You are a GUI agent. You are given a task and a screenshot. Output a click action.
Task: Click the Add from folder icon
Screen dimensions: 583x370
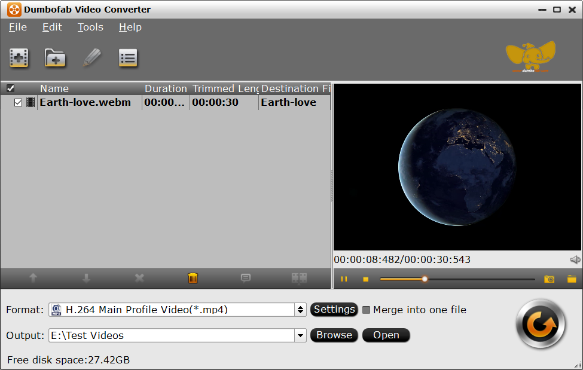55,57
